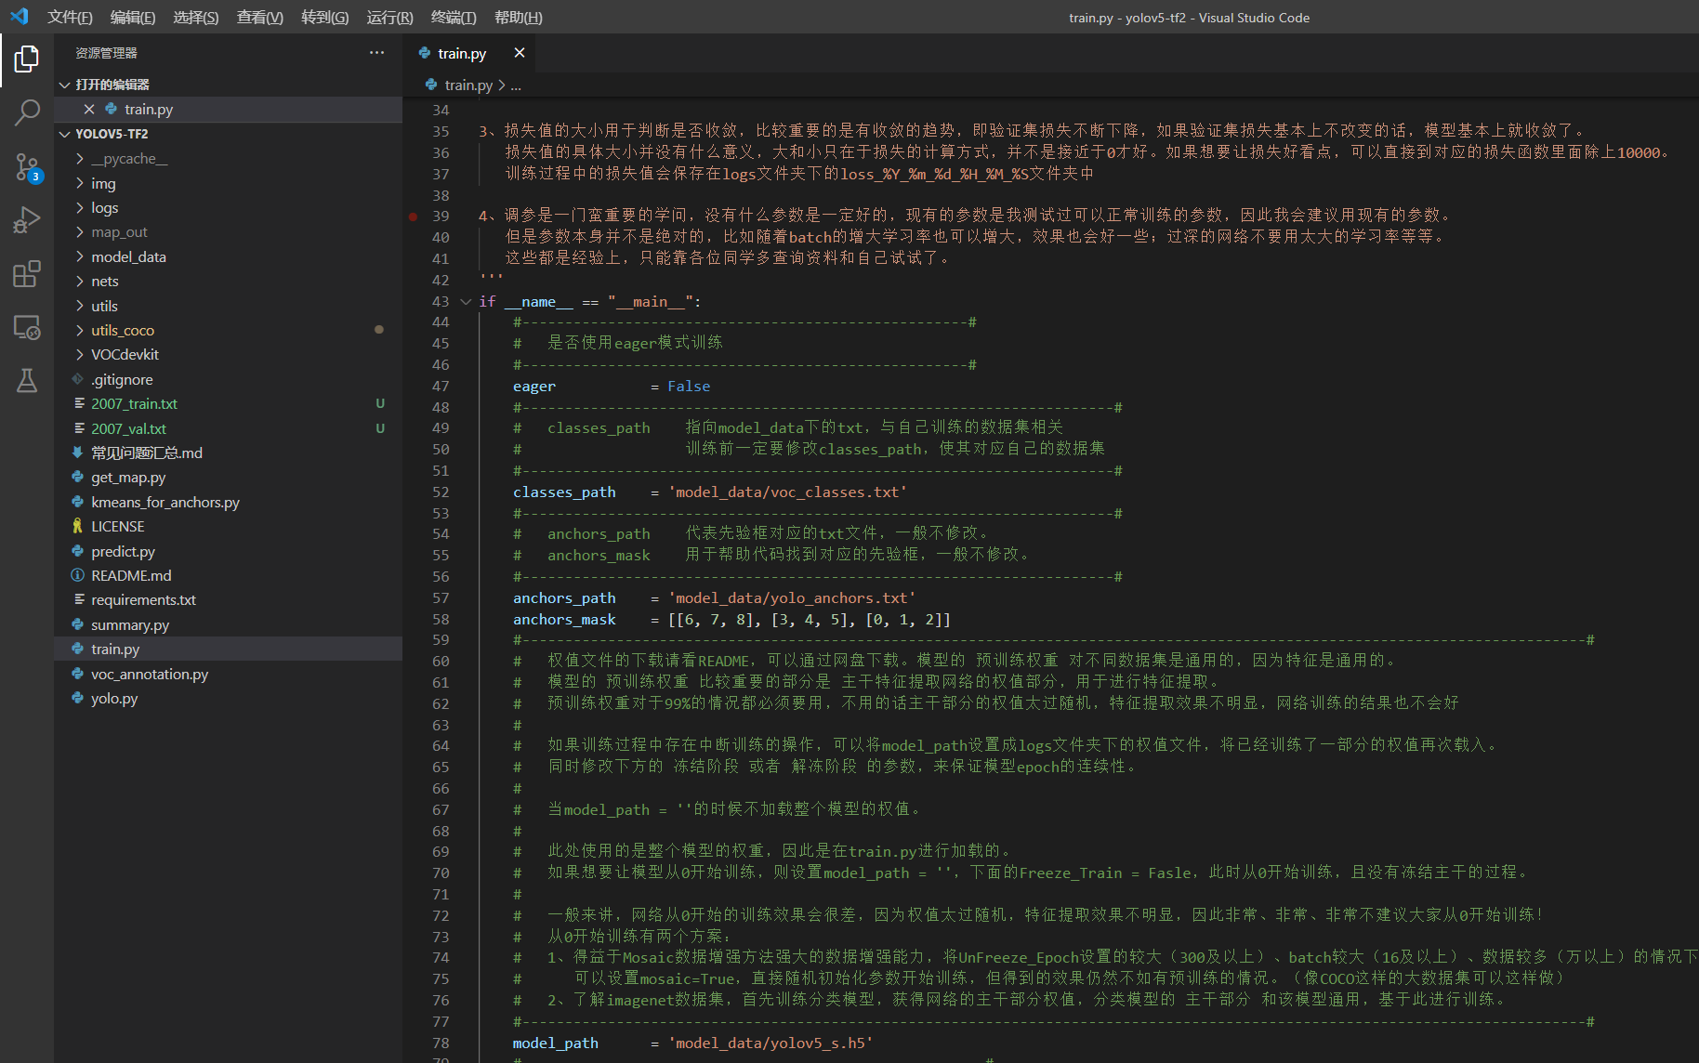Click the False value on line 47
This screenshot has width=1699, height=1063.
(689, 386)
